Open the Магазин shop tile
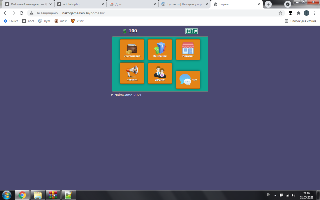Screen dimensions: 320x200 (x=188, y=49)
